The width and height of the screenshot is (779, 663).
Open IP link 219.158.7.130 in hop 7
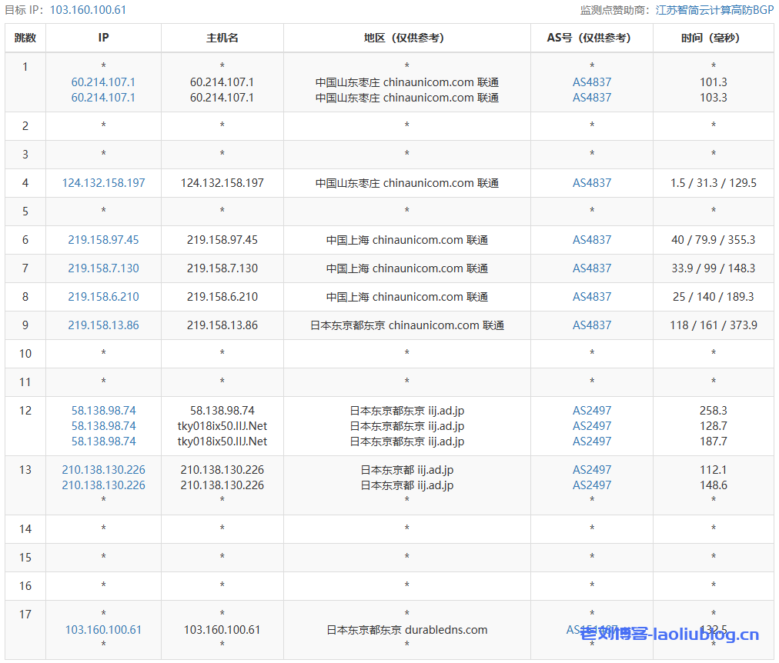point(103,268)
